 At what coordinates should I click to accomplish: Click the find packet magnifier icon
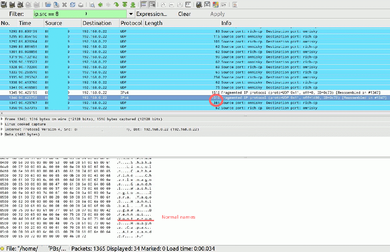point(92,5)
